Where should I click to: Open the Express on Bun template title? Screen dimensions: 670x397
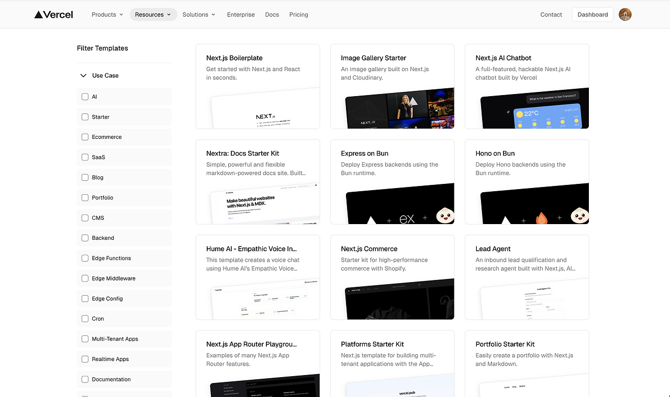[364, 154]
